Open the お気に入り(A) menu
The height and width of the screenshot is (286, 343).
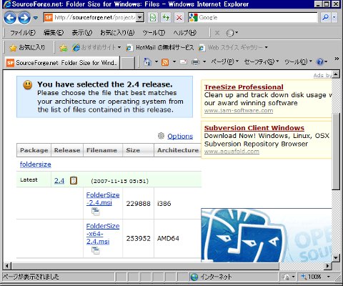(x=117, y=33)
